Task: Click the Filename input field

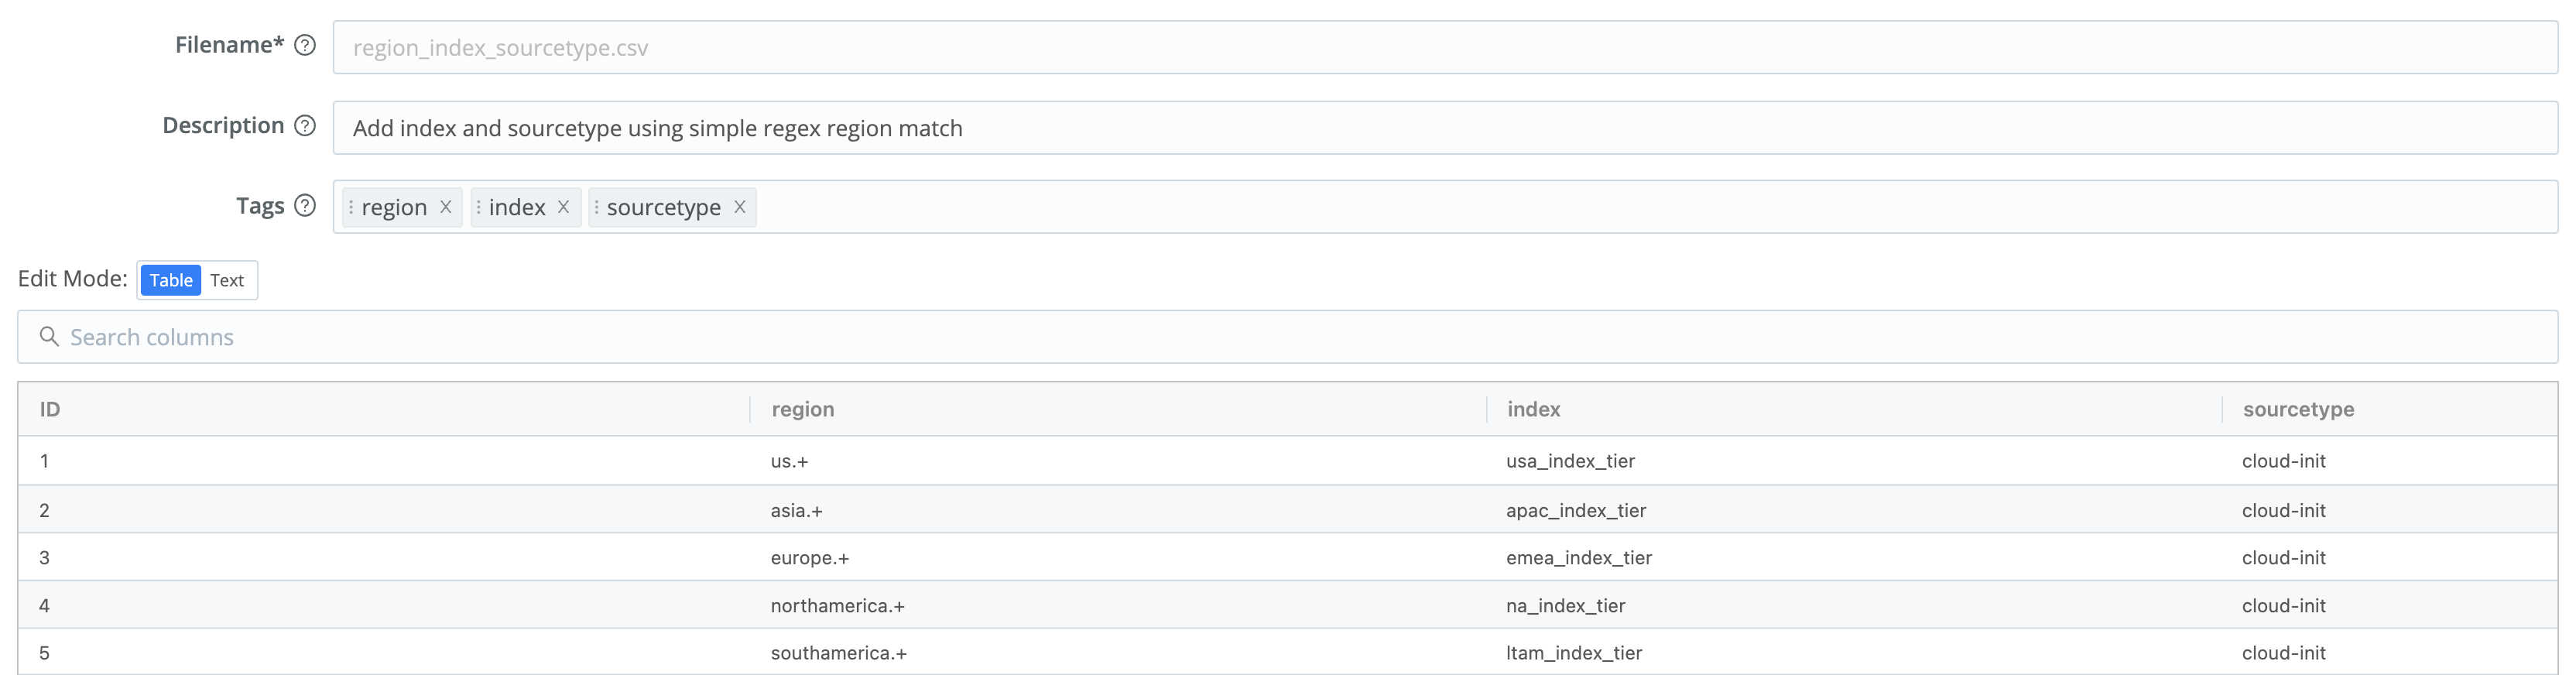Action: [1444, 48]
